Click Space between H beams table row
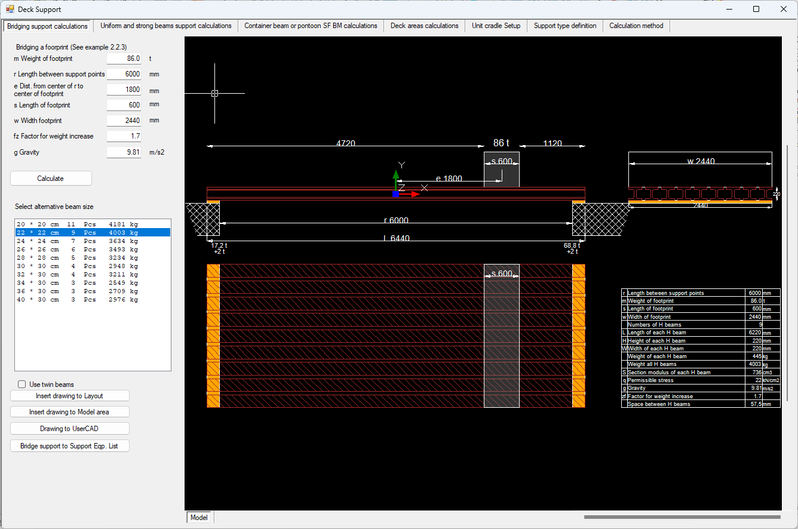The width and height of the screenshot is (798, 529). pos(701,404)
